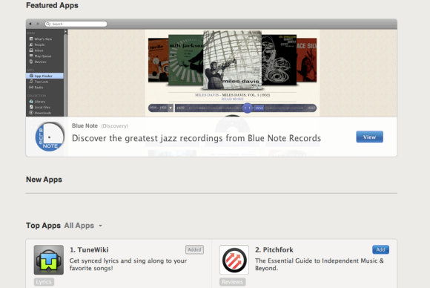Viewport: 430px width, 288px height.
Task: Click the MILES DAVIS artist link
Action: tap(207, 95)
